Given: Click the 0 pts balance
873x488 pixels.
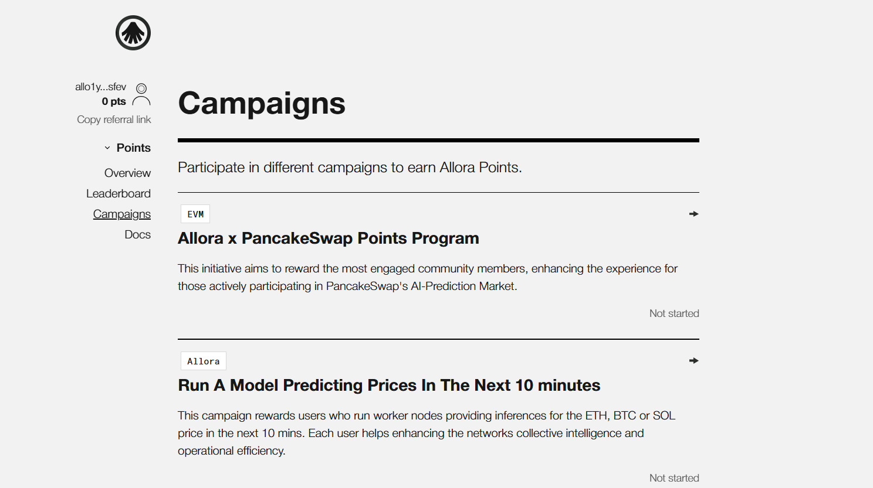Looking at the screenshot, I should 114,101.
